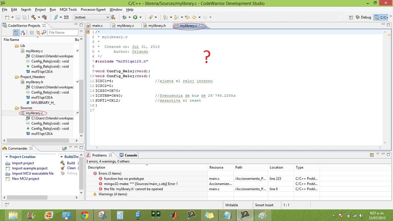Click the MQX tools toolbar icon
The image size is (393, 221).
click(66, 17)
